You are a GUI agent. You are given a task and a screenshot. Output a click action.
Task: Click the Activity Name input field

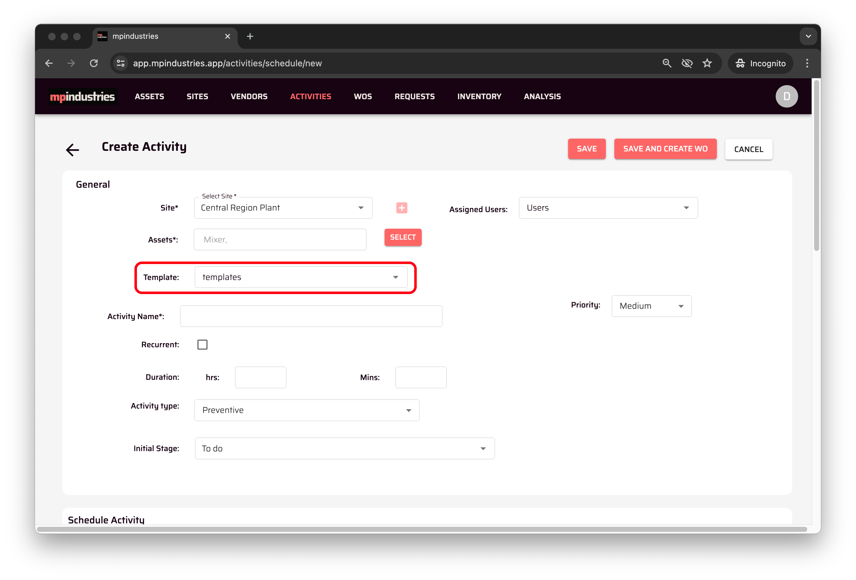click(311, 316)
